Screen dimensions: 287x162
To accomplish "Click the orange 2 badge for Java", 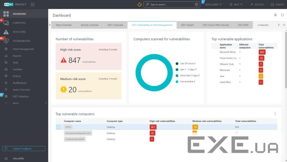I will 261,76.
